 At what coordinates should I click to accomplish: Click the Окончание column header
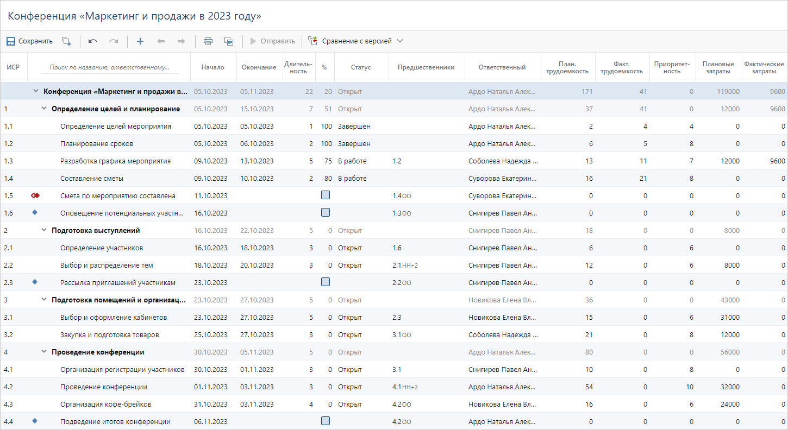click(259, 67)
